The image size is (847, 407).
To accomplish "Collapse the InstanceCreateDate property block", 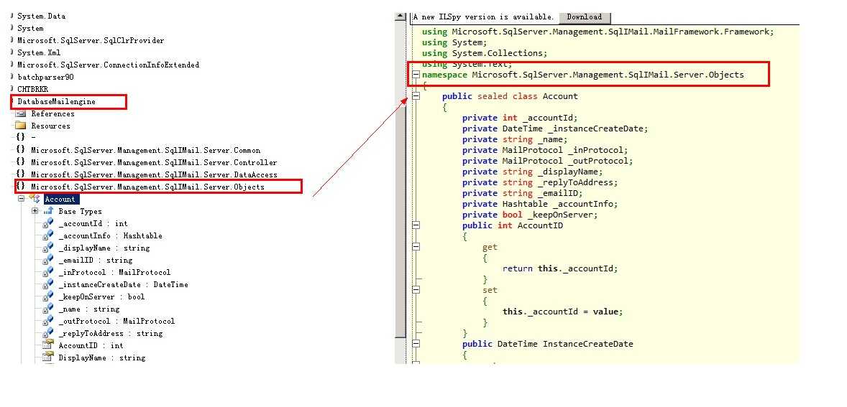I will click(x=416, y=344).
